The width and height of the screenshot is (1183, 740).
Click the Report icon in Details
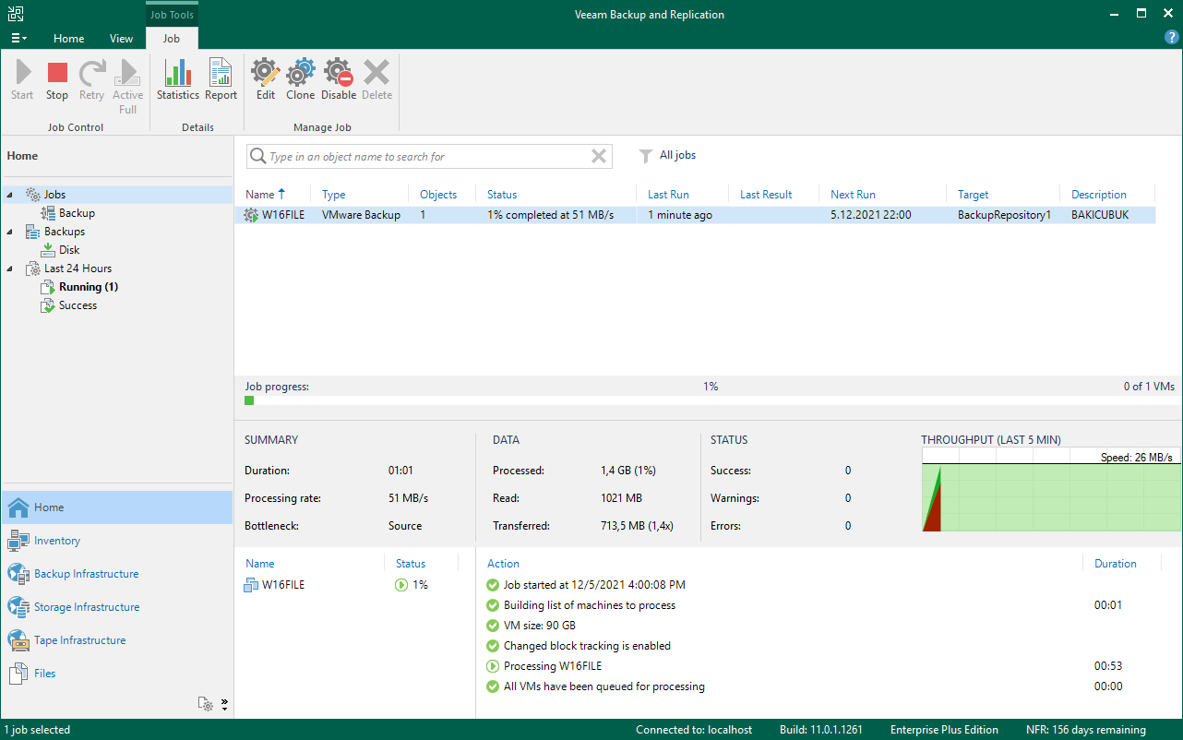point(221,79)
